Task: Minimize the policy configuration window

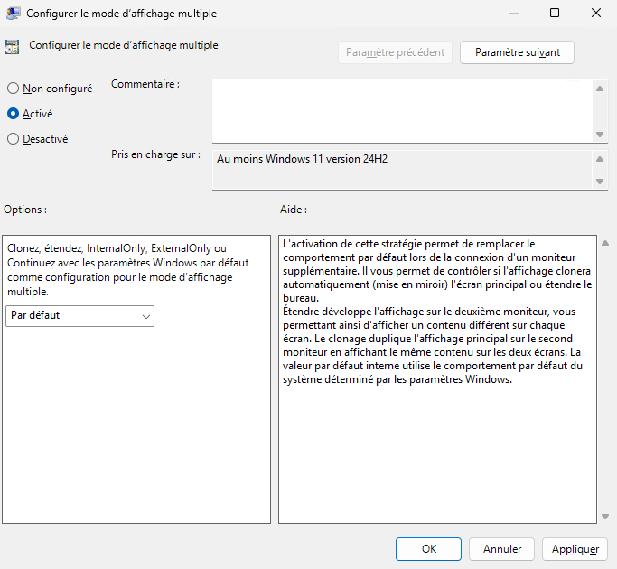Action: [x=513, y=14]
